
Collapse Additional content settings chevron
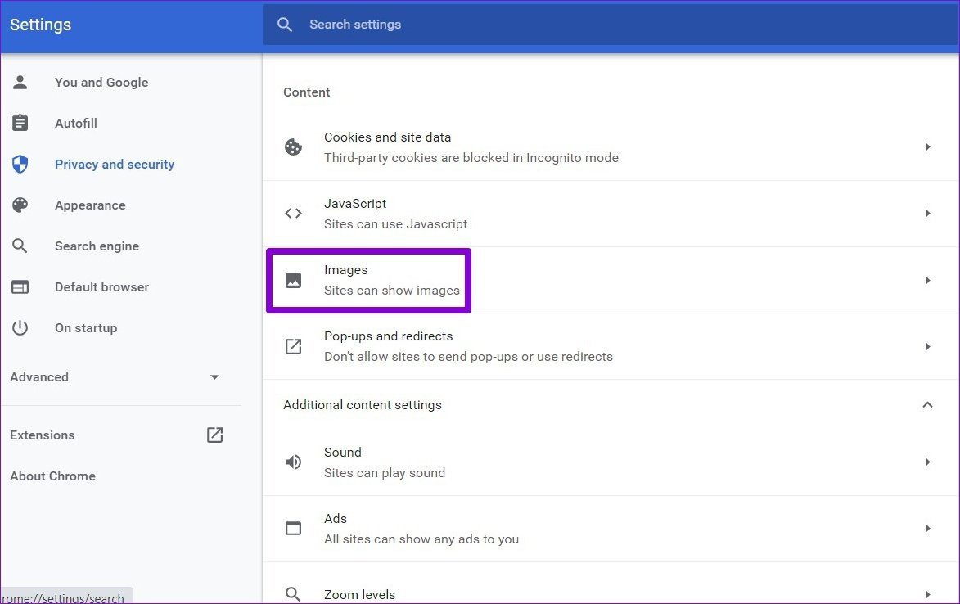point(927,404)
